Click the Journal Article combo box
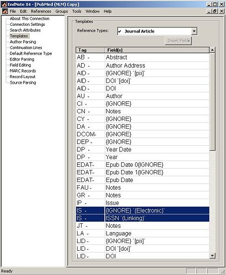226x275 pixels. pos(157,31)
